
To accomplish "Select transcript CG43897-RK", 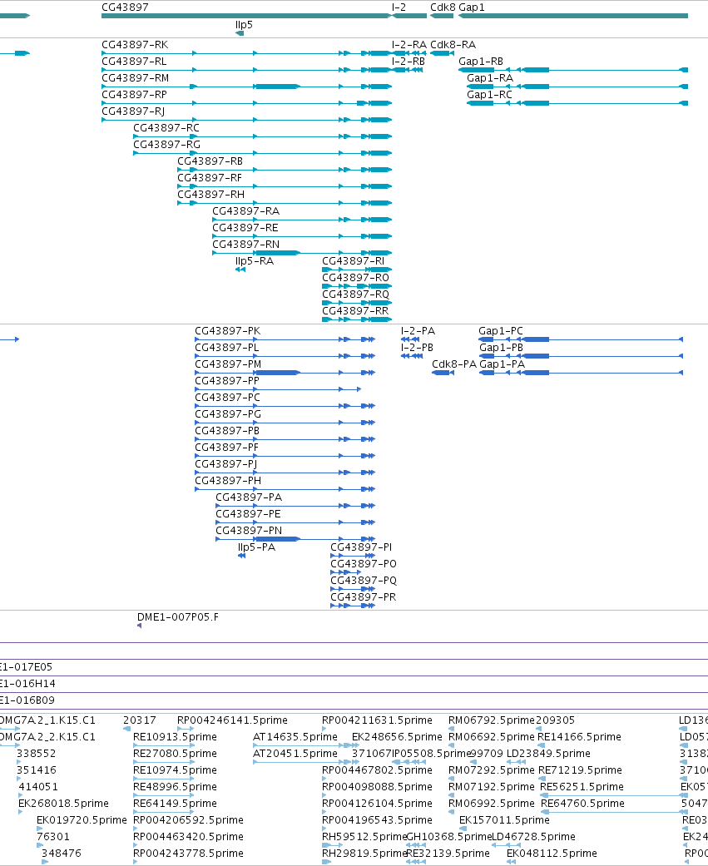I will (x=246, y=53).
